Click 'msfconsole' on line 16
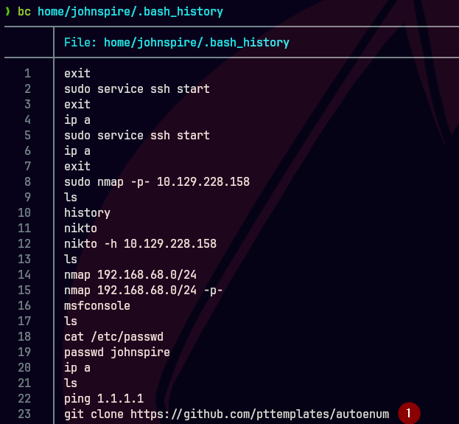The height and width of the screenshot is (424, 459). pyautogui.click(x=97, y=305)
